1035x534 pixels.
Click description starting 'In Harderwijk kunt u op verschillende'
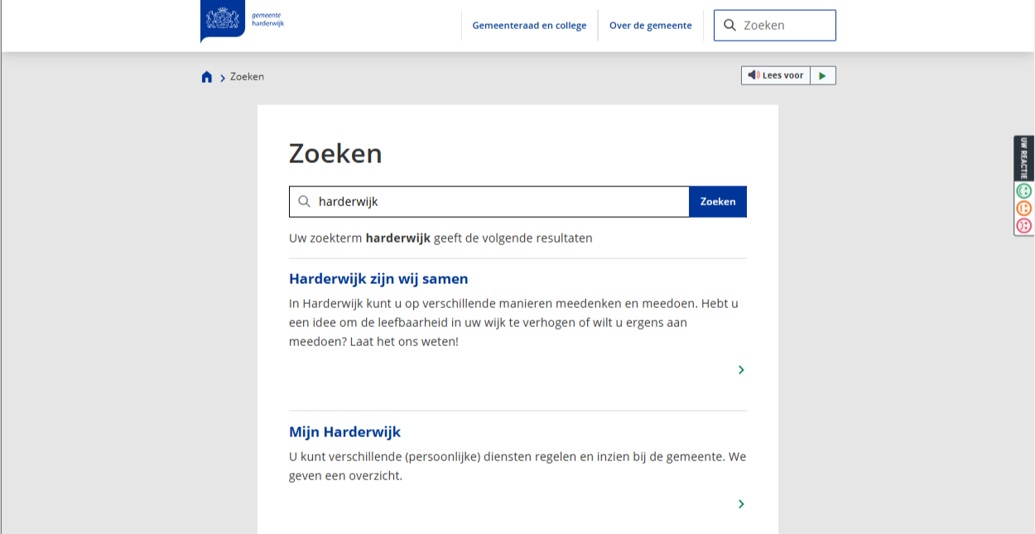pos(513,322)
